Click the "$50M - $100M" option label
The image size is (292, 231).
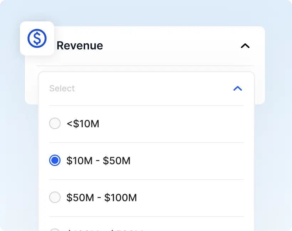[101, 197]
